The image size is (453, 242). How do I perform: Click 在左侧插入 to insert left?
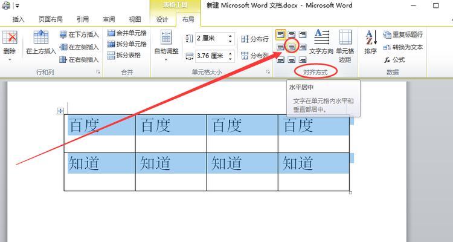tap(79, 47)
